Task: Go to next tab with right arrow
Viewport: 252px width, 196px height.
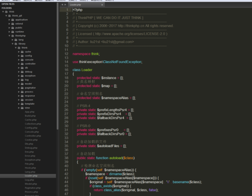Action: coord(65,5)
